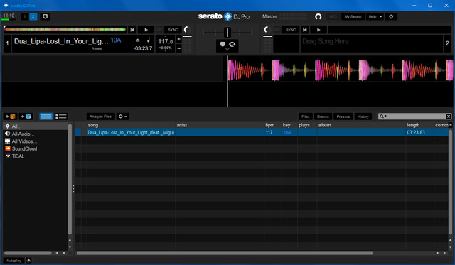455x265 pixels.
Task: Select the All... crate
Action: (36, 126)
